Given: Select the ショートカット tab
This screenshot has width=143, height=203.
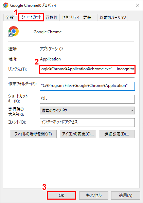Looking at the screenshot, I should point(31,17).
